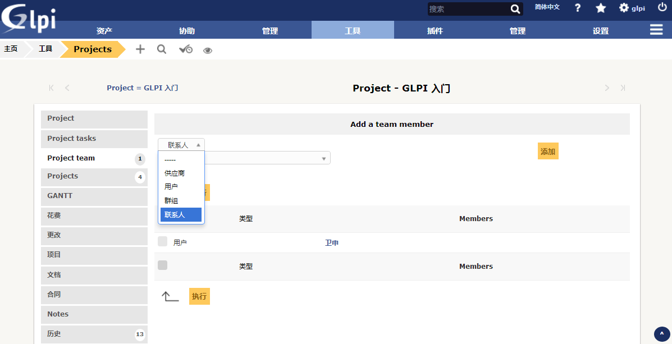This screenshot has height=344, width=672.
Task: Click the 添加 button
Action: [x=548, y=151]
